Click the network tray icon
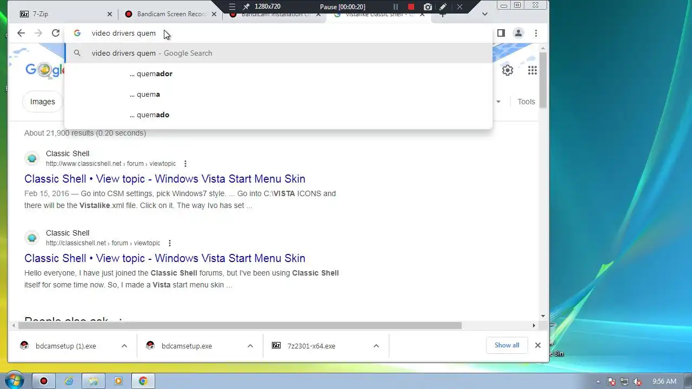Image resolution: width=692 pixels, height=389 pixels. [624, 381]
